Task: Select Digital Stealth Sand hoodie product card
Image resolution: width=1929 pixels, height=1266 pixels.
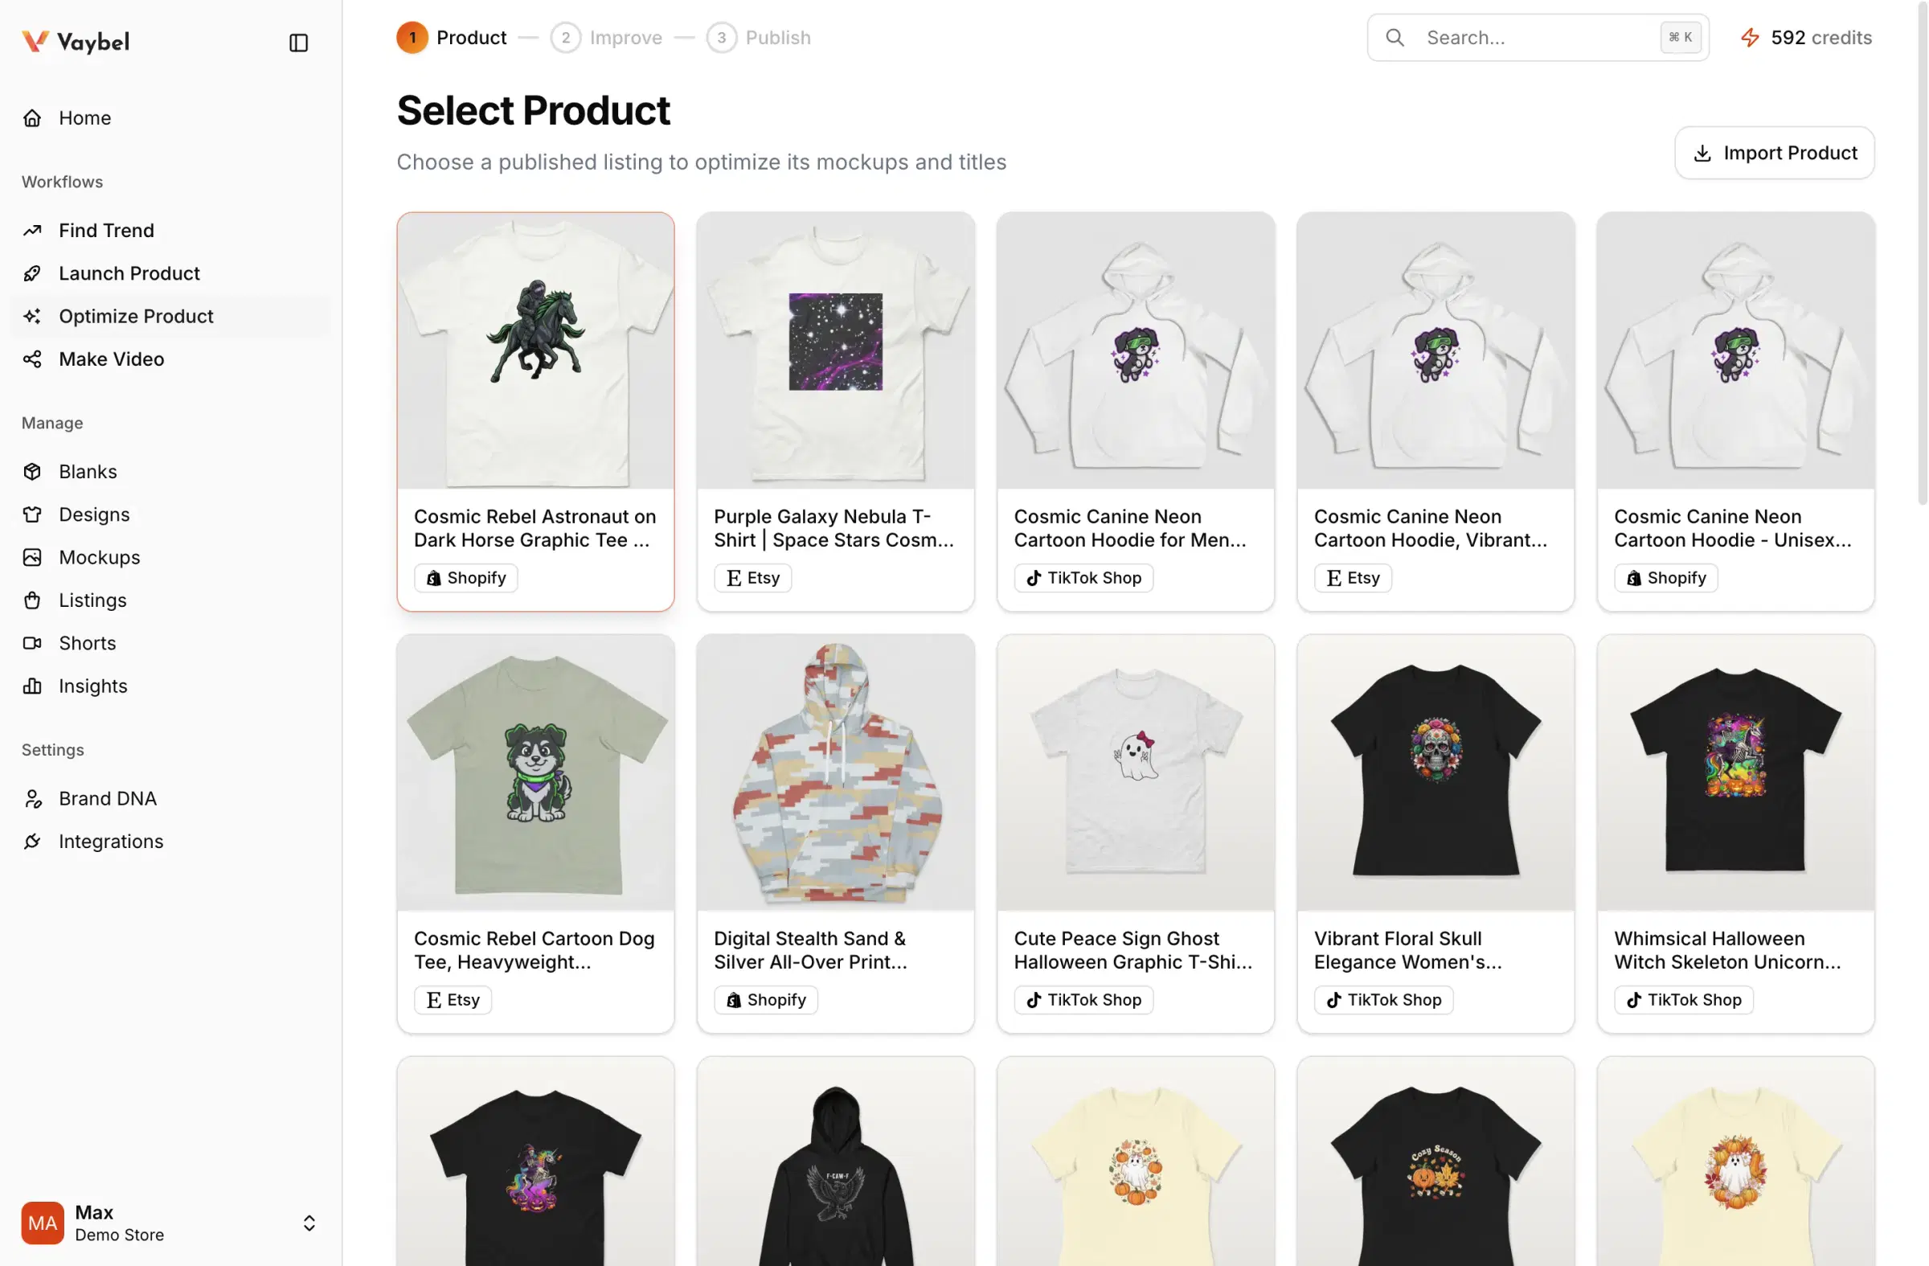Action: coord(835,834)
